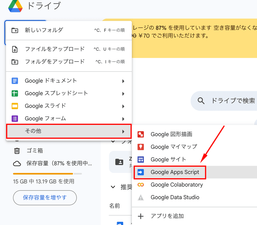Select Google スプレッドシート menu entry
The image size is (257, 225).
tap(69, 93)
